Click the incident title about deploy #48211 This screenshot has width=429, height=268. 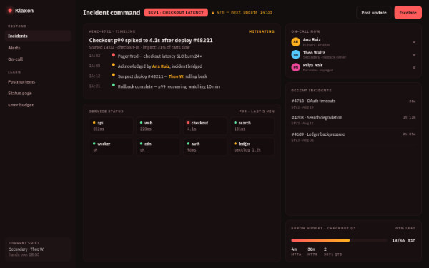tap(151, 40)
